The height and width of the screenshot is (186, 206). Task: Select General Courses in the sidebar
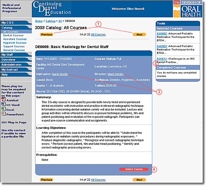point(14,50)
